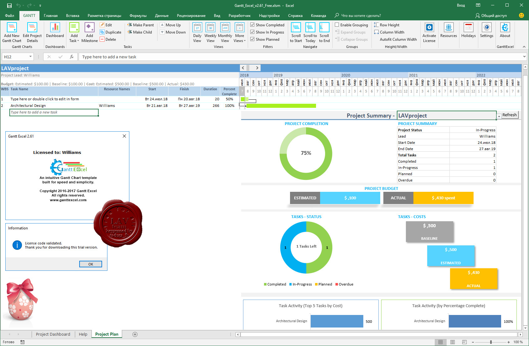Move the task down
This screenshot has height=346, width=529.
coord(173,32)
